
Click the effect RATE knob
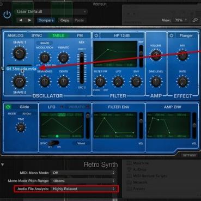tap(182, 82)
